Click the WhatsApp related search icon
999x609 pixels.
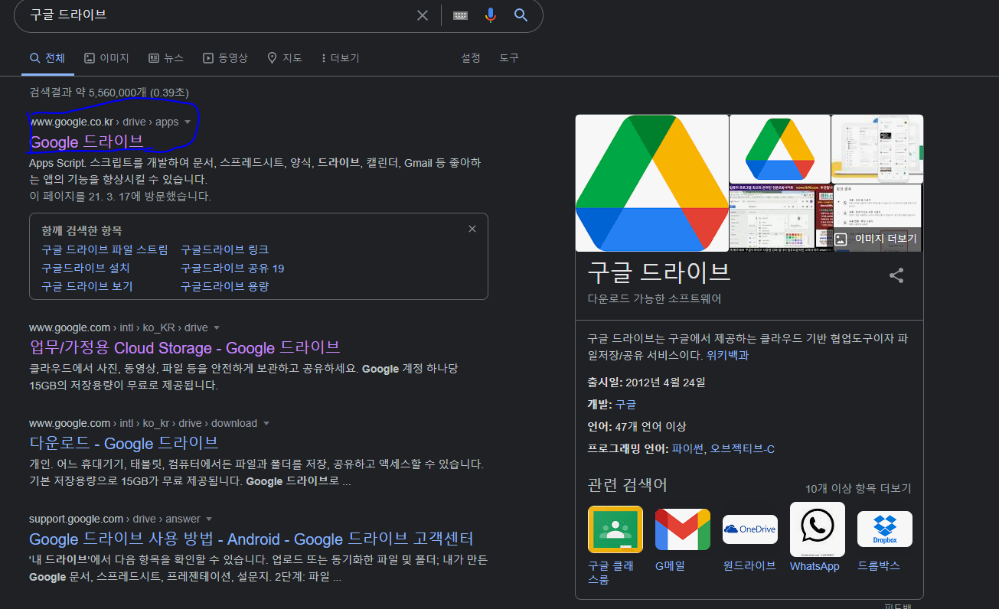click(817, 529)
